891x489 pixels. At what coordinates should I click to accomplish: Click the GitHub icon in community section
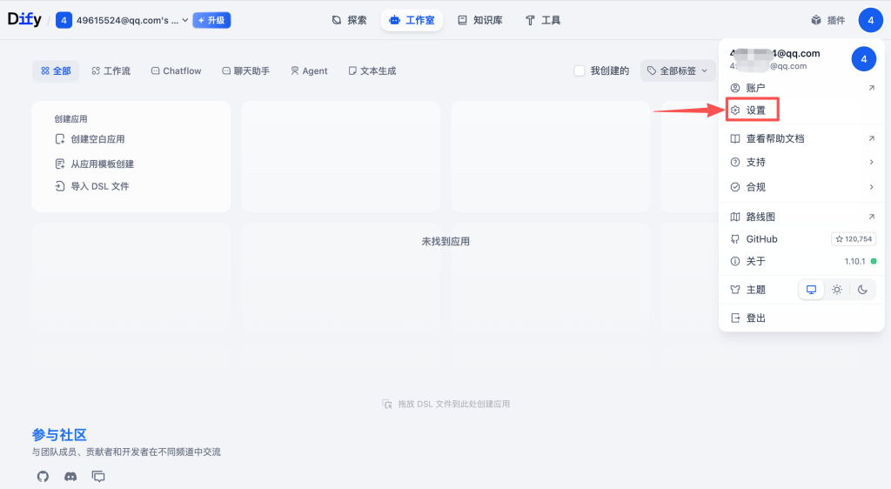pos(43,476)
